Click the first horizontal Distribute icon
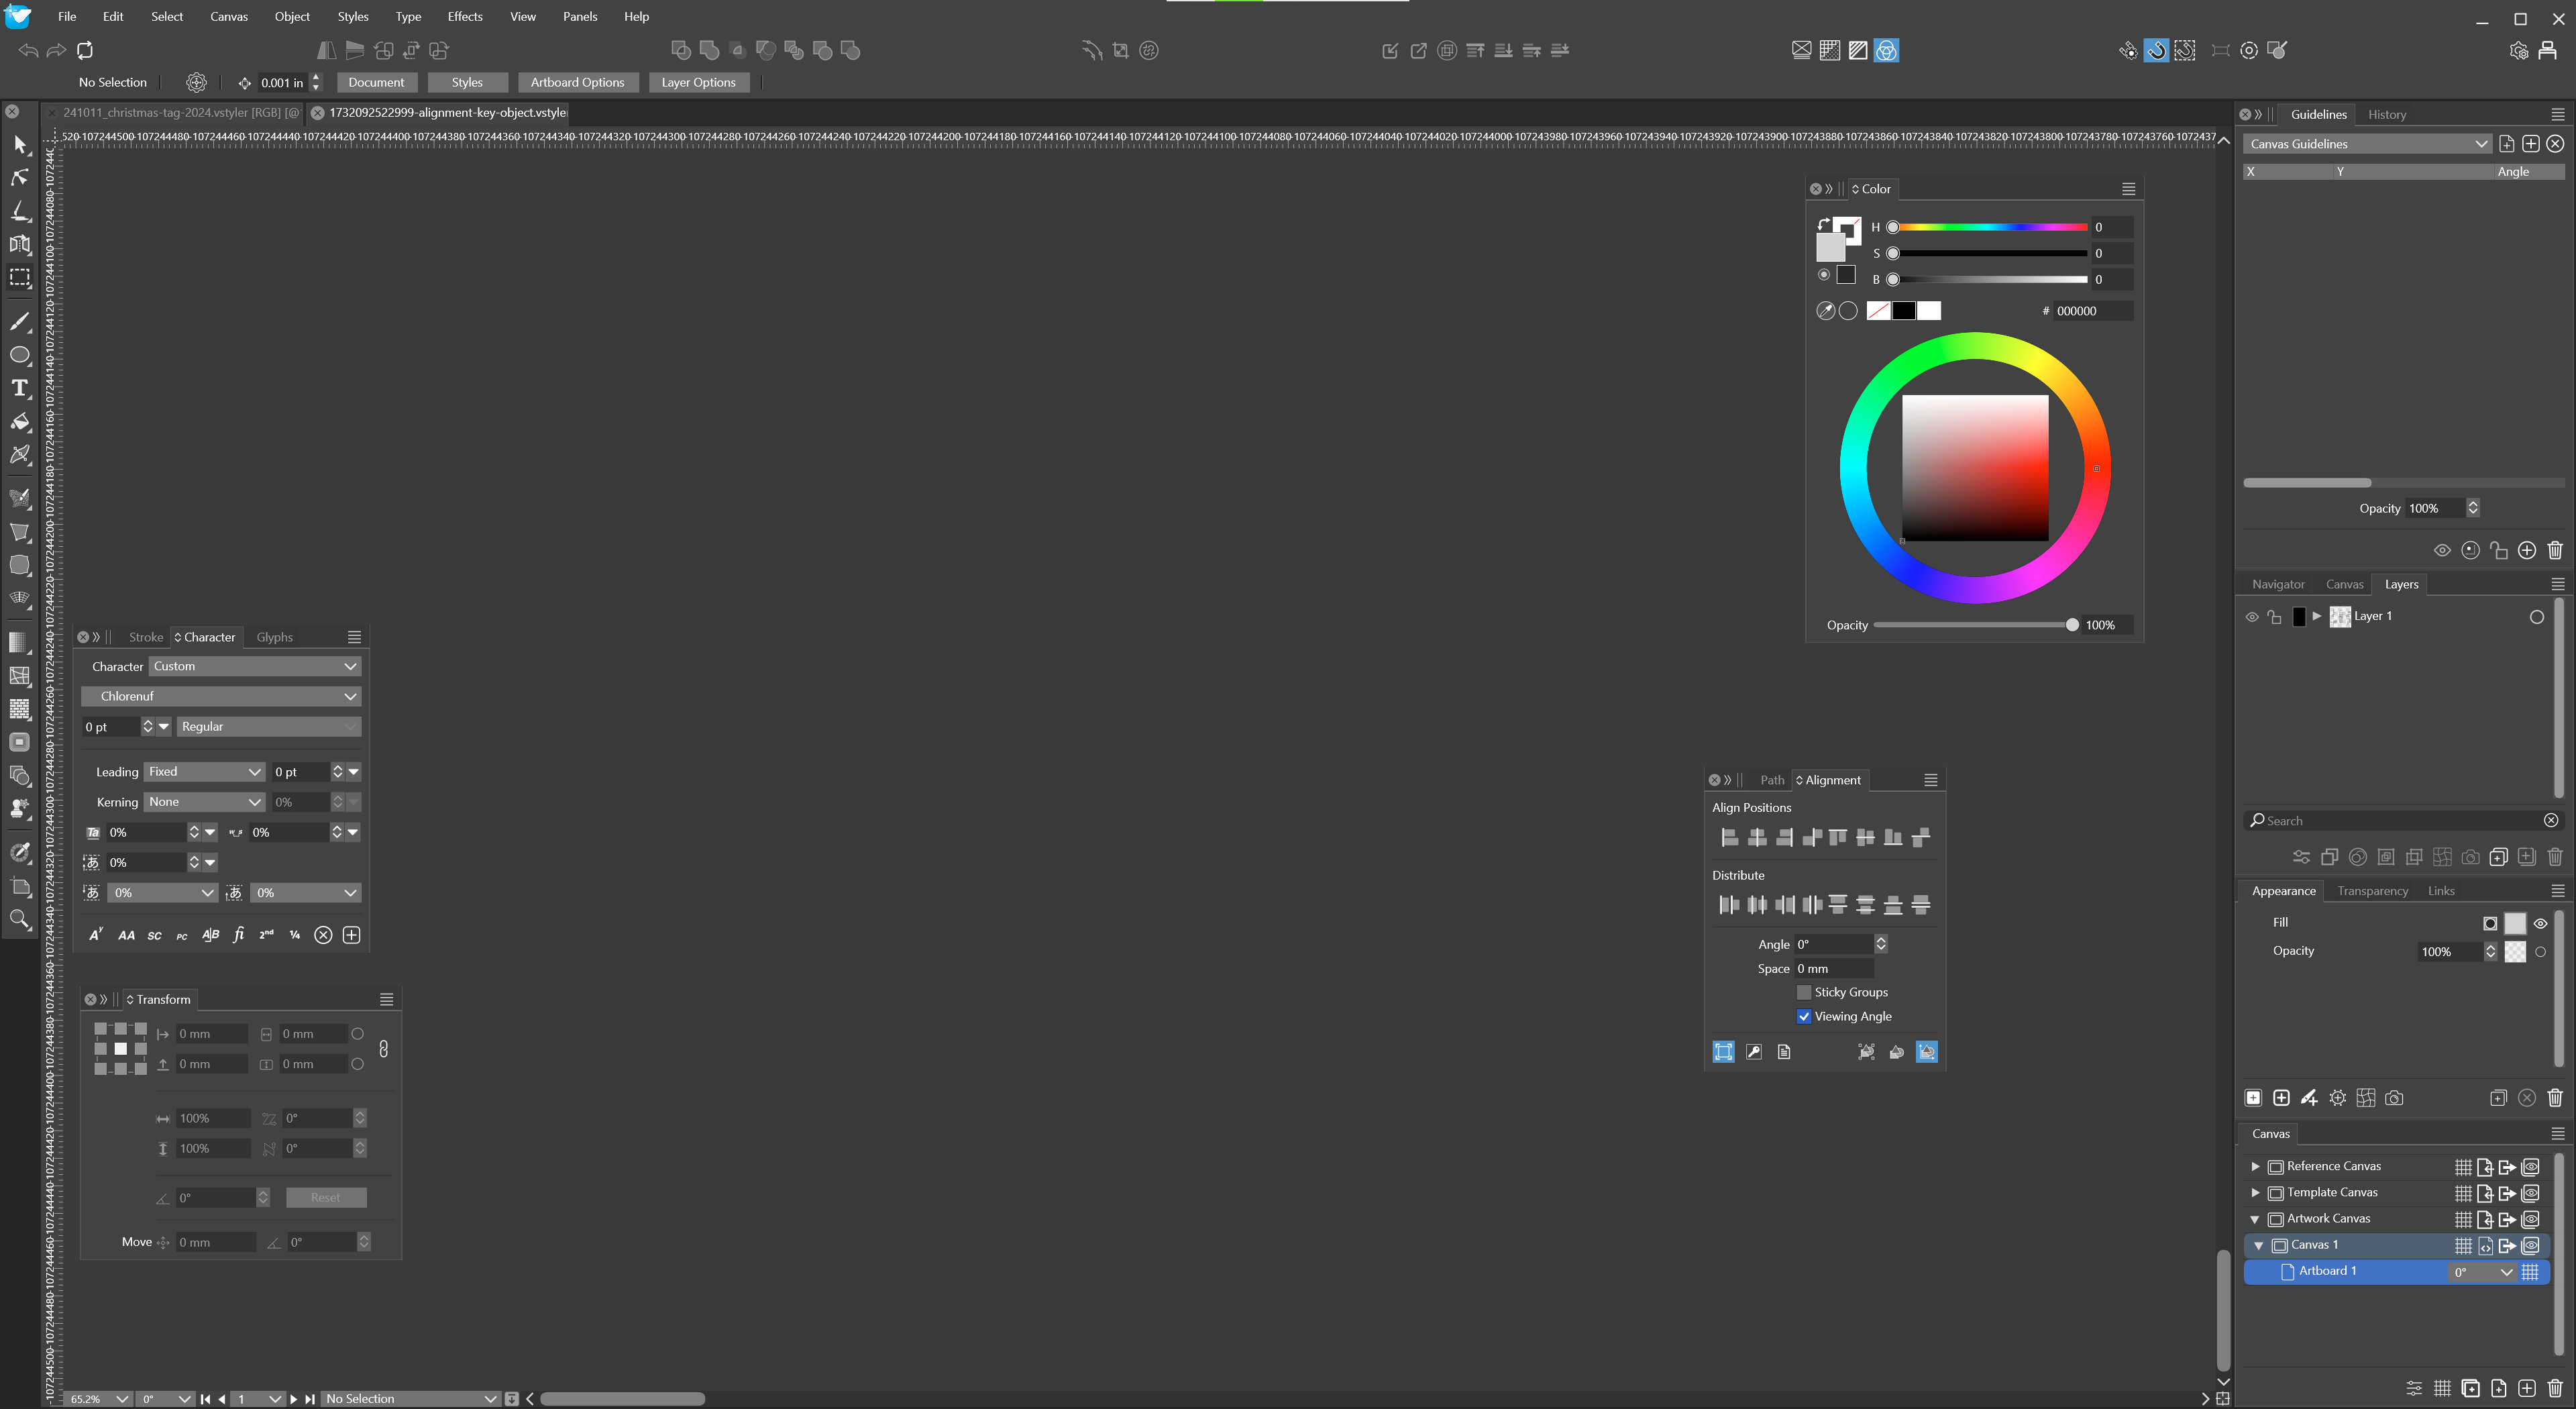2576x1409 pixels. 1728,905
